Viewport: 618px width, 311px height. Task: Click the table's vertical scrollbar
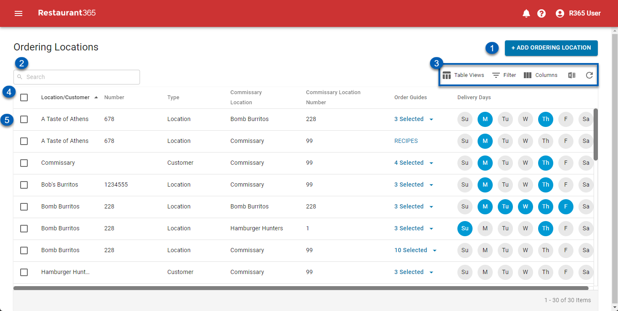coord(596,134)
